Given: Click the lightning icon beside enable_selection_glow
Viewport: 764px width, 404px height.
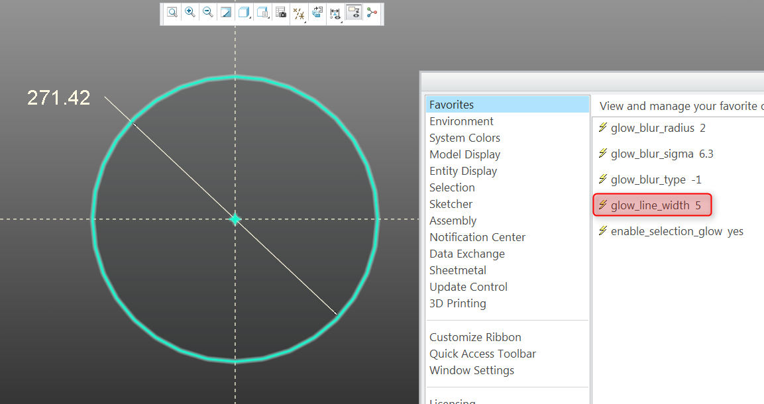Looking at the screenshot, I should tap(603, 230).
